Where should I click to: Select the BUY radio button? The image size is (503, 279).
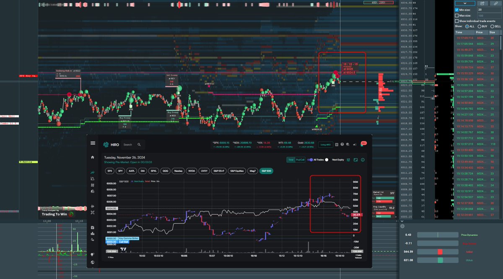click(x=480, y=26)
